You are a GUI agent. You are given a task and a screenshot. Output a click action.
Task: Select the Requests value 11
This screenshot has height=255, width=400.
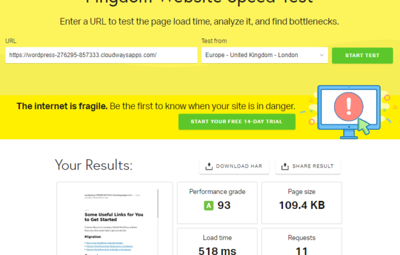302,251
